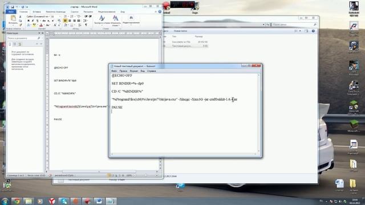Select justify text alignment in Word
The height and width of the screenshot is (205, 365).
(x=79, y=20)
